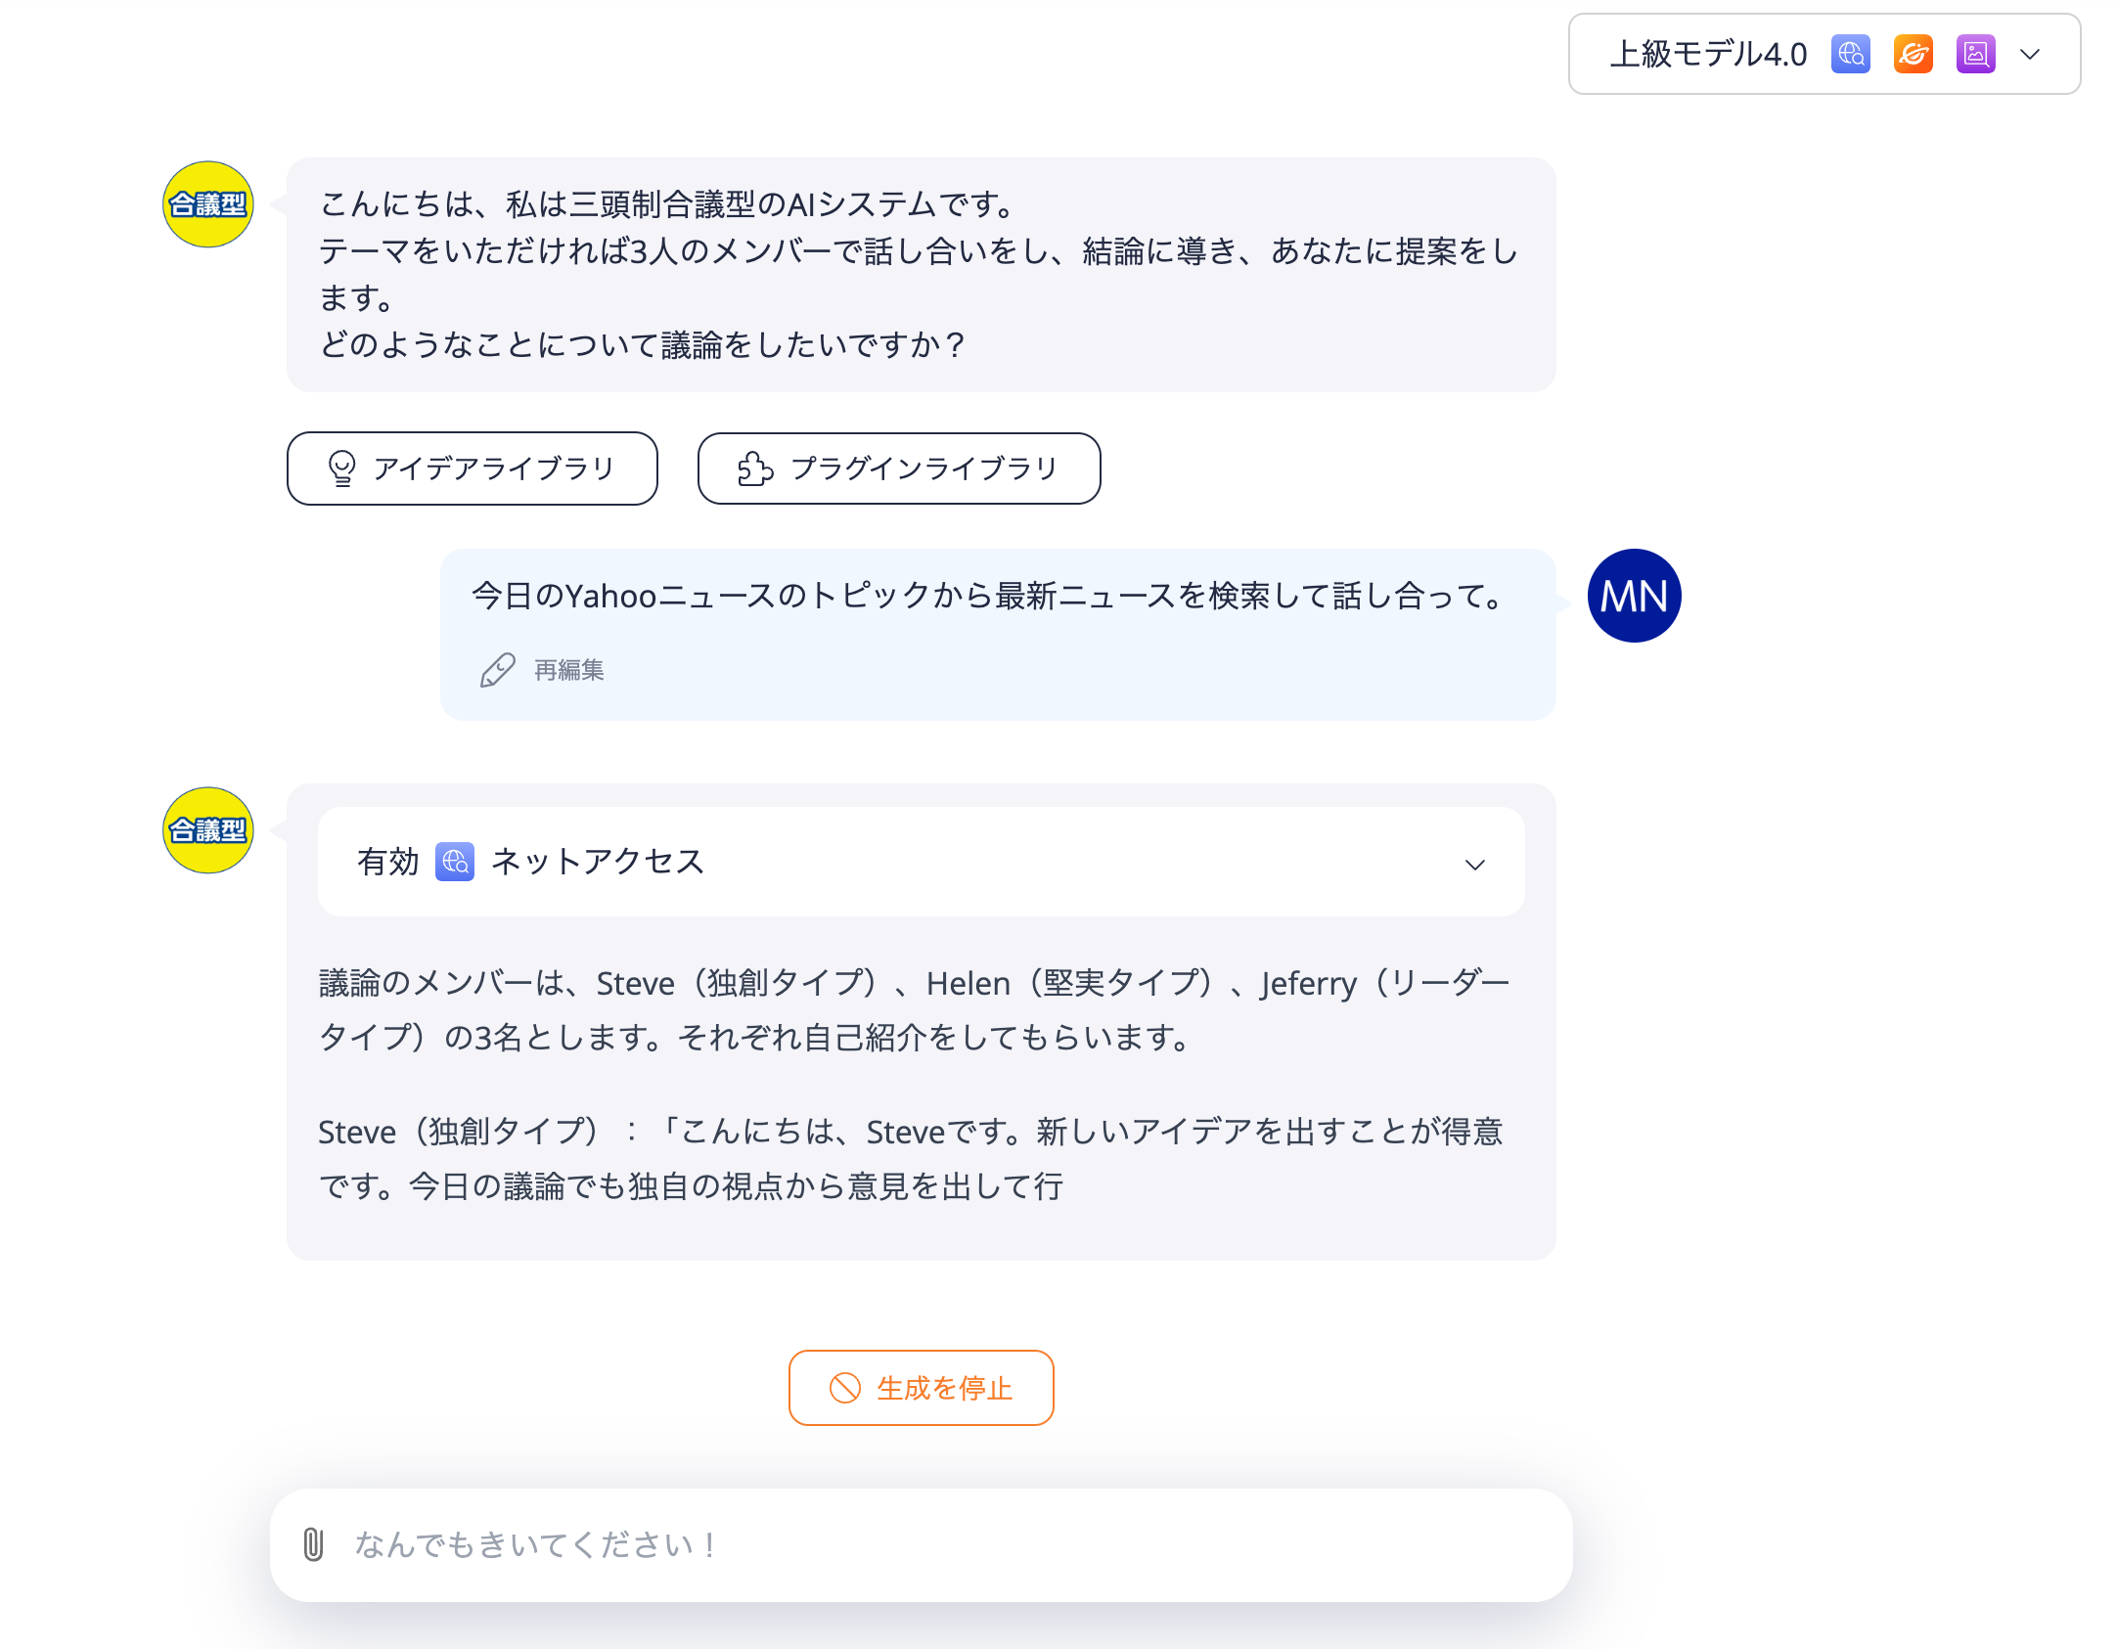Viewport: 2117px width, 1649px height.
Task: Click the 生成を停止 button
Action: (x=921, y=1388)
